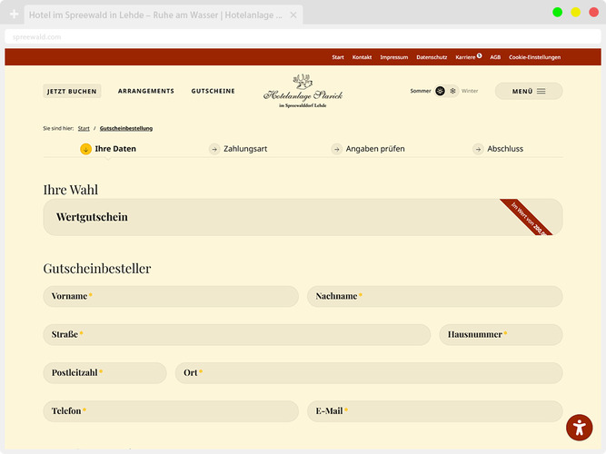Follow the Start breadcrumb link
The width and height of the screenshot is (606, 454).
coord(84,129)
